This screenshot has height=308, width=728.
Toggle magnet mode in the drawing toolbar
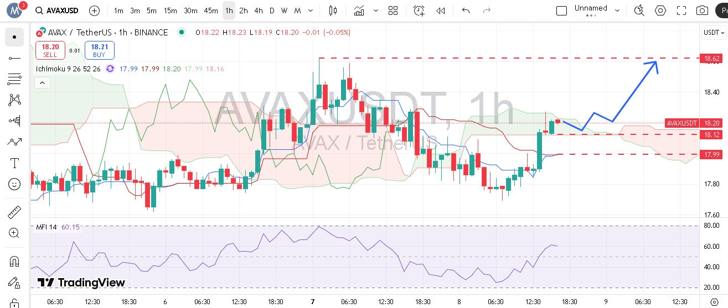pyautogui.click(x=14, y=262)
